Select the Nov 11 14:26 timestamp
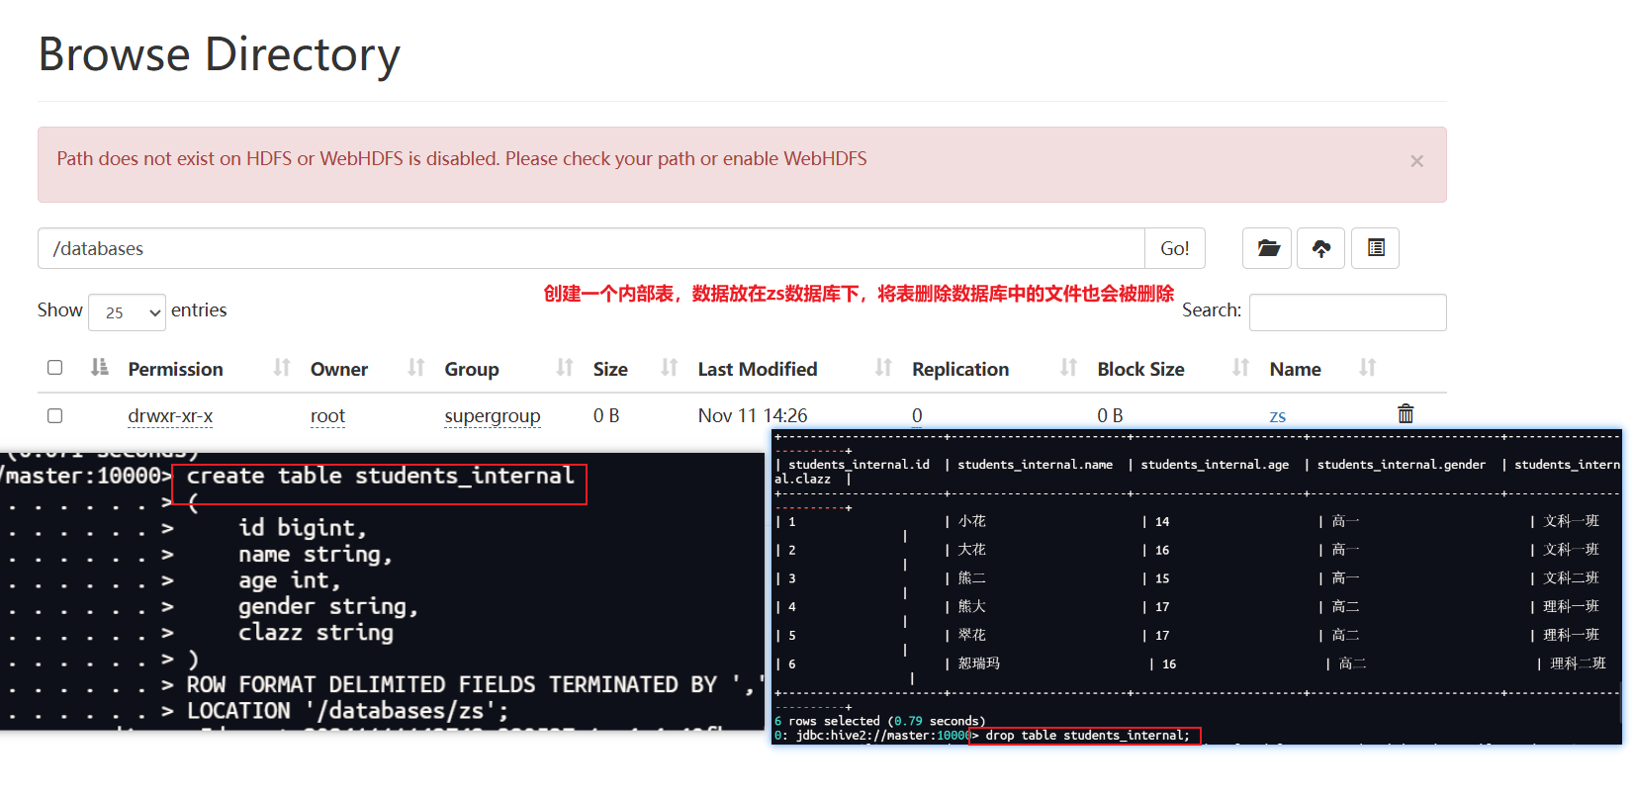Viewport: 1634px width, 794px height. 753,416
